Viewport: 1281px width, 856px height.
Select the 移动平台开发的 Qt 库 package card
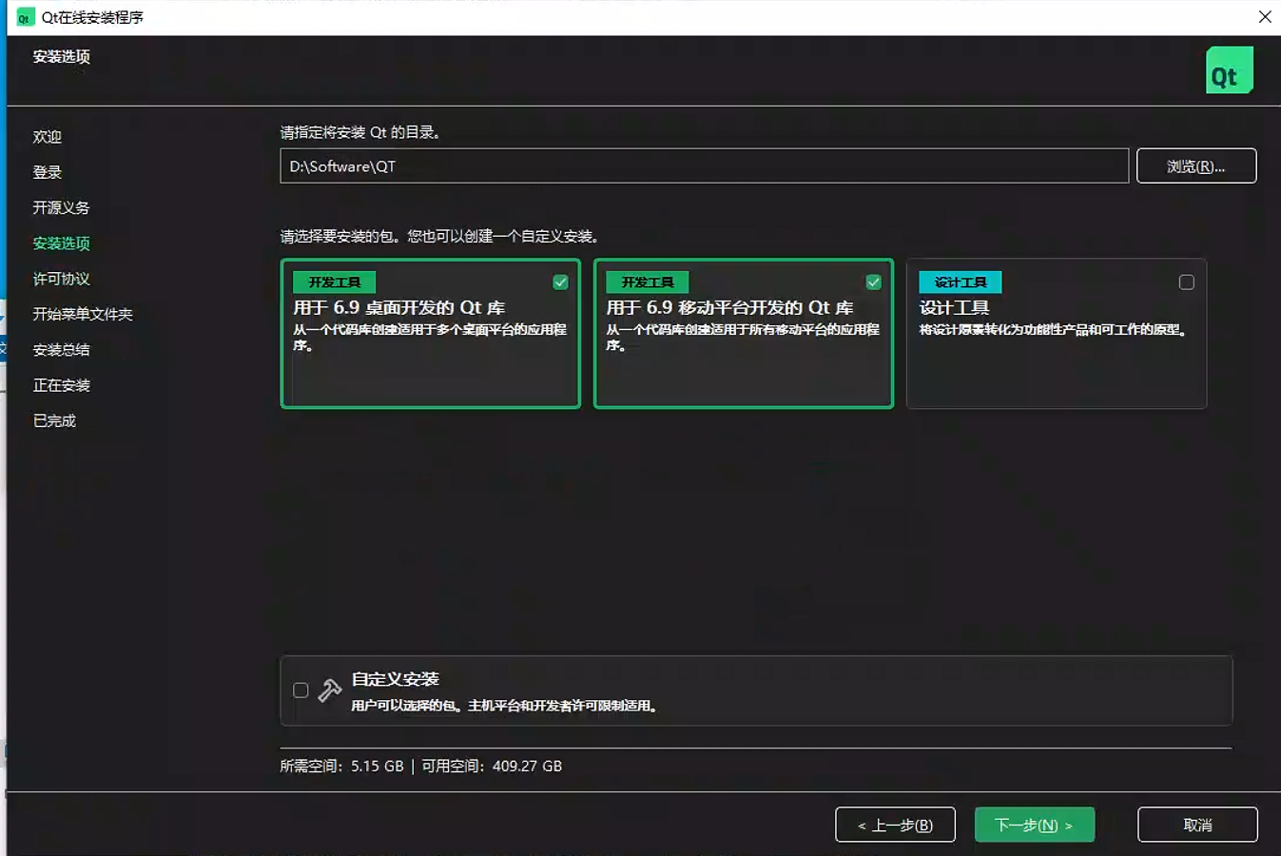click(744, 334)
